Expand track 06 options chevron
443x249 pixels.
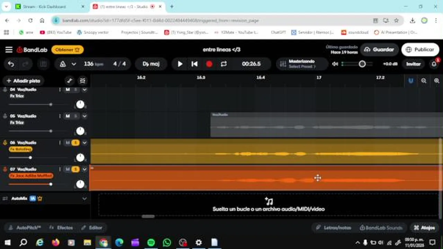[84, 142]
